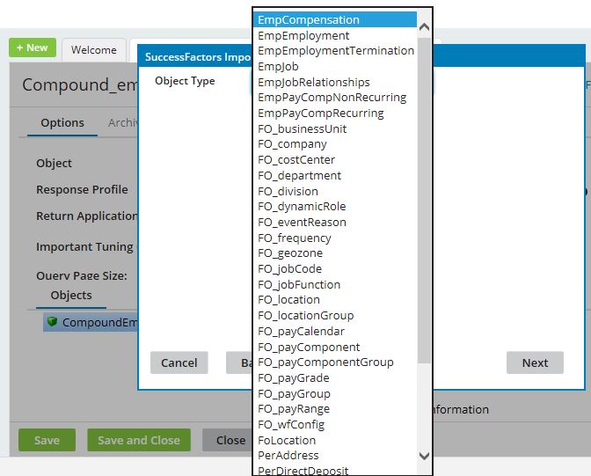Select the EmpJob option
The image size is (591, 476).
(335, 66)
